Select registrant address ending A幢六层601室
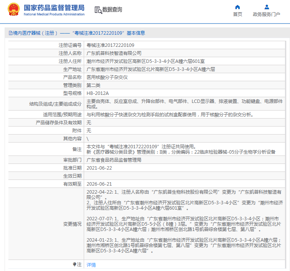 point(145,61)
